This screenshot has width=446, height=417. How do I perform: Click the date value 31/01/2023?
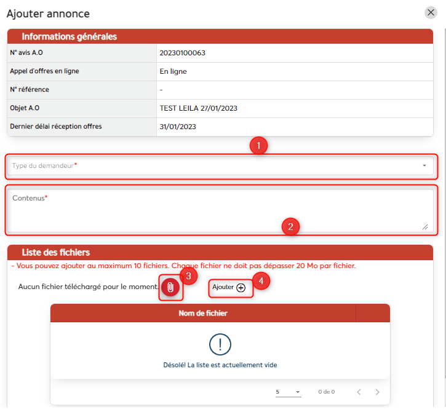tap(177, 127)
